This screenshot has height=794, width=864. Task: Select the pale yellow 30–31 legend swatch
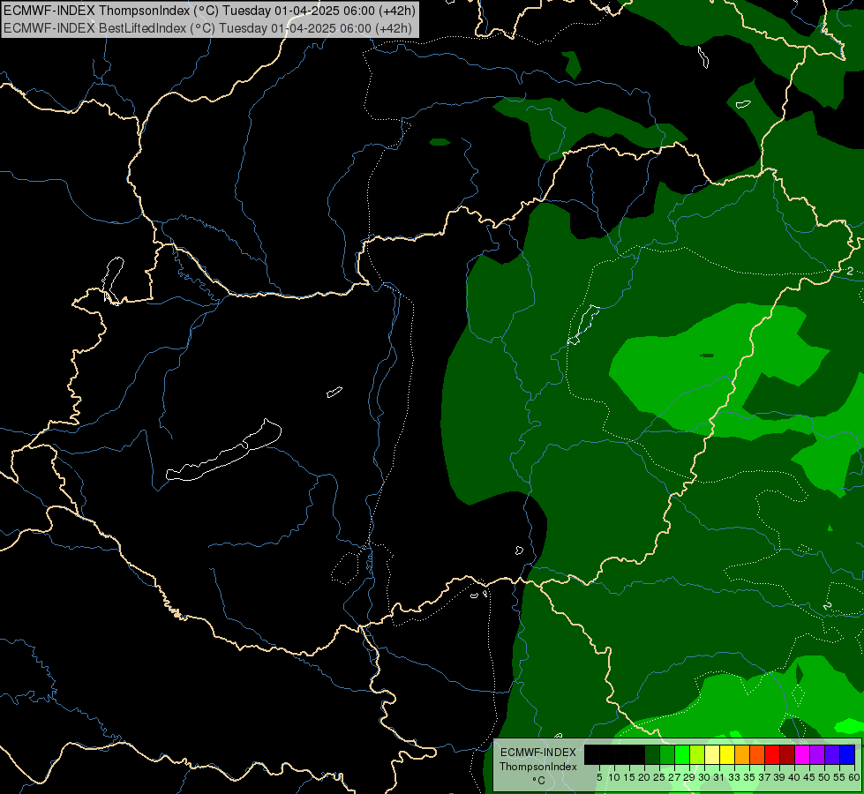pyautogui.click(x=712, y=754)
